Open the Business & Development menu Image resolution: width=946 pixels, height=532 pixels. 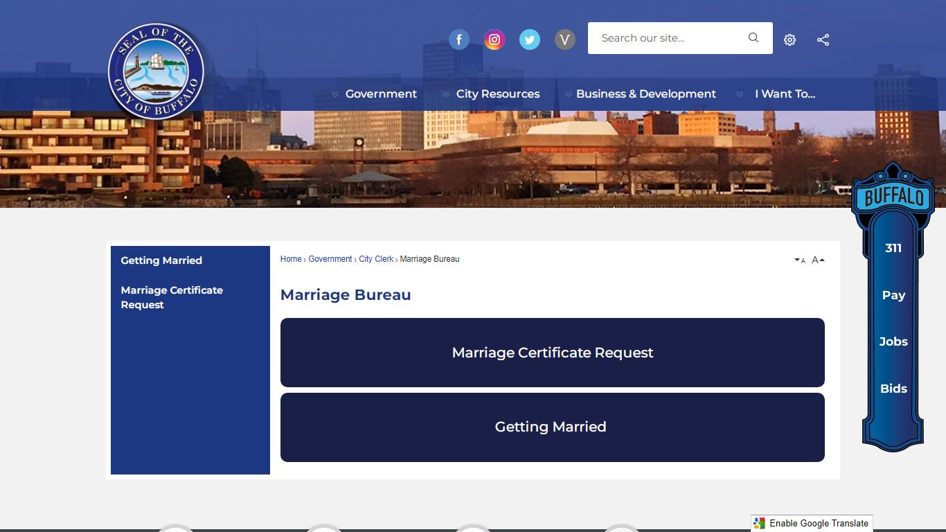646,94
